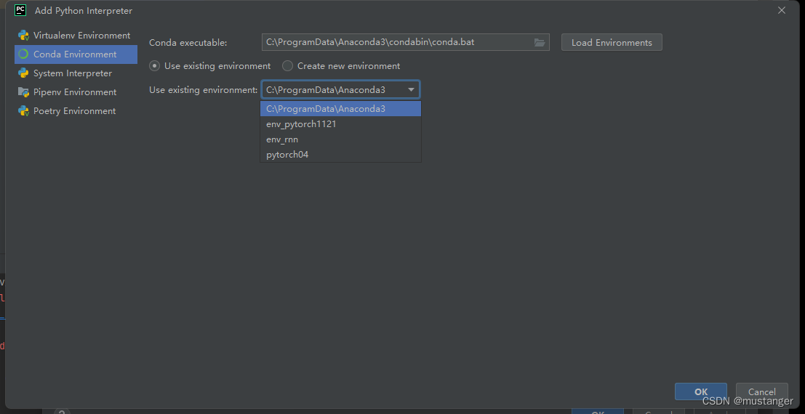Click the Pipenv folder icon

point(23,92)
